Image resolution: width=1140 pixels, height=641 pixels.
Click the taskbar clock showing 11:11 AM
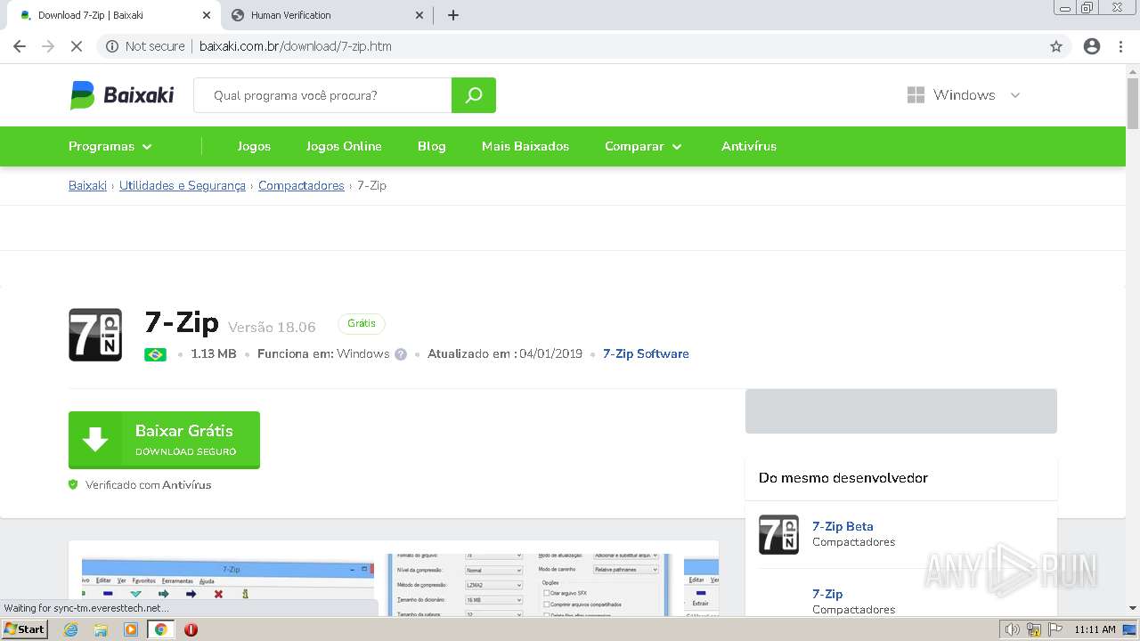(x=1095, y=629)
